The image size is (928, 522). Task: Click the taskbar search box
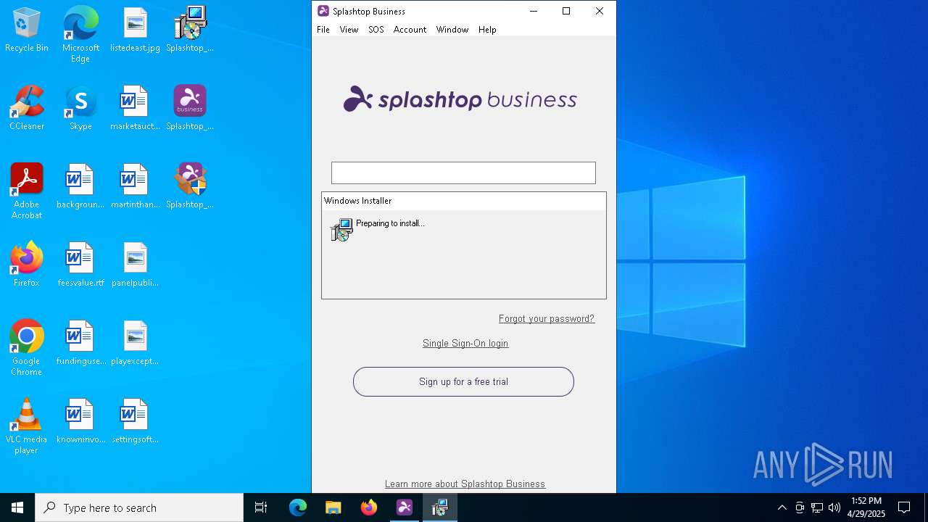pos(139,507)
